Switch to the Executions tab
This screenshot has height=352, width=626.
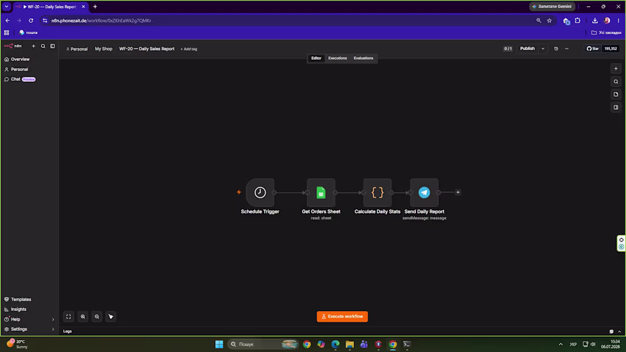coord(337,58)
